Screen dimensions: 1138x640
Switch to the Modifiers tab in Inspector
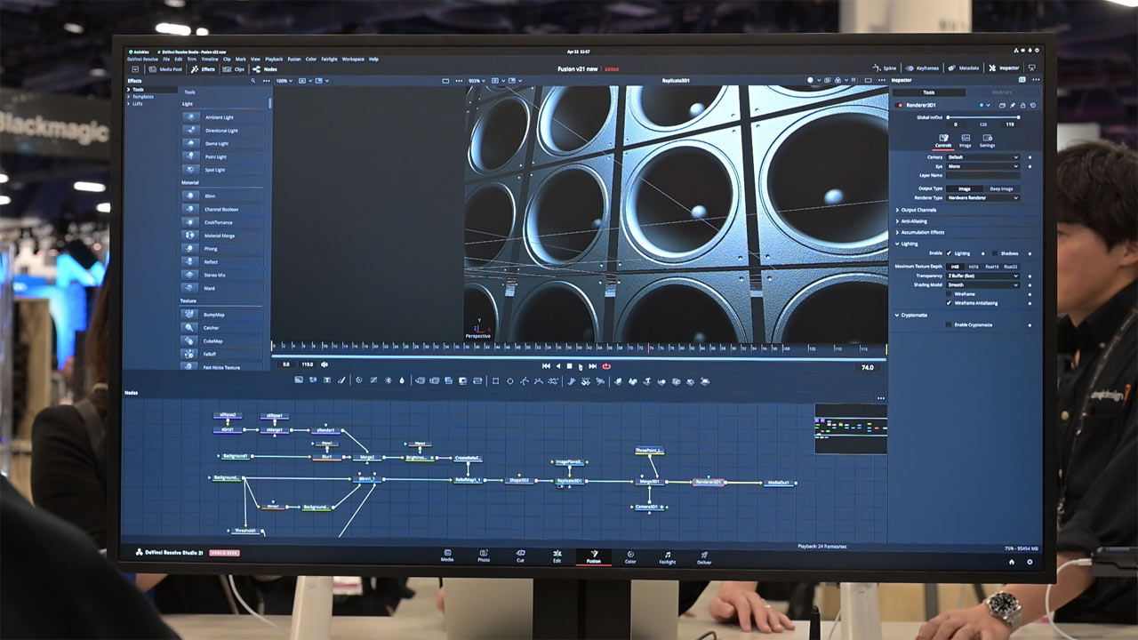(1002, 92)
